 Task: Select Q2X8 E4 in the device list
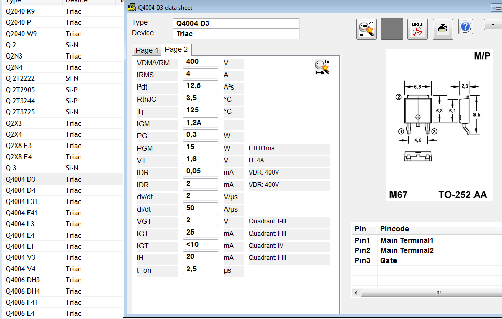62,157
